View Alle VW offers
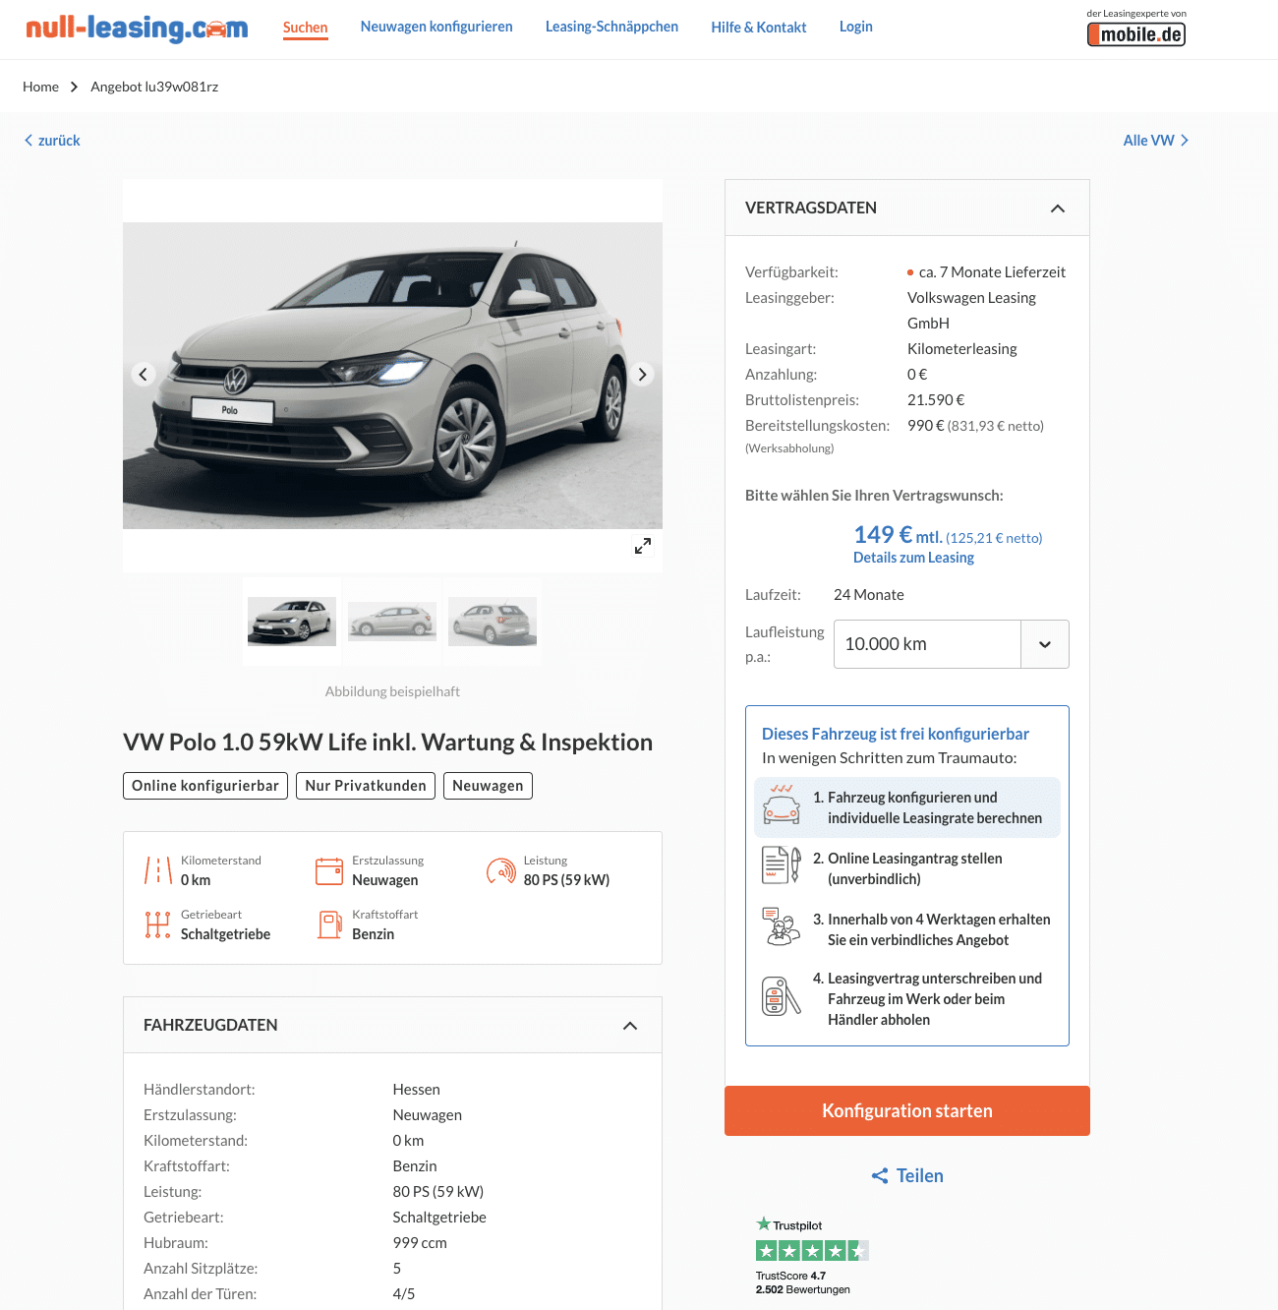1278x1310 pixels. [x=1156, y=141]
